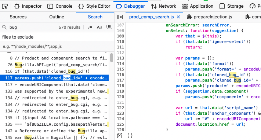The width and height of the screenshot is (261, 140).
Task: Open the Style Editor panel
Action: click(94, 6)
